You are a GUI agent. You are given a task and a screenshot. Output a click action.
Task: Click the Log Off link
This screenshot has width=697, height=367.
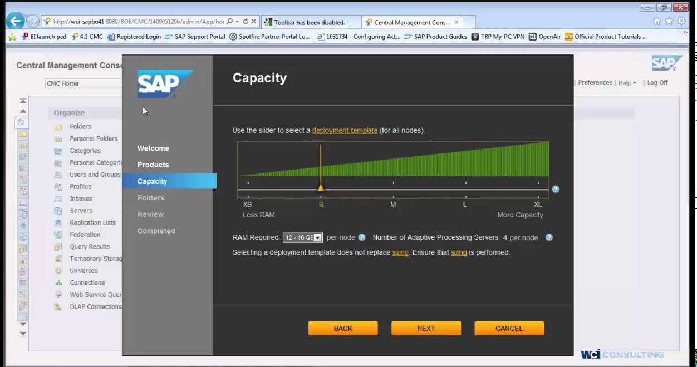[657, 82]
